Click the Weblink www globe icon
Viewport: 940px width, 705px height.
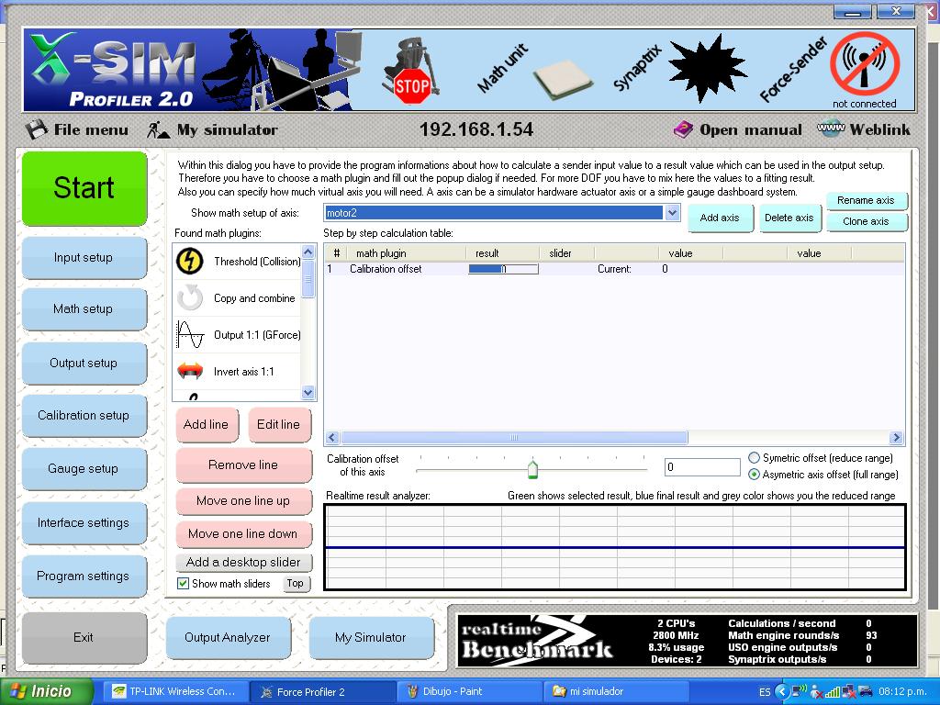pos(831,129)
